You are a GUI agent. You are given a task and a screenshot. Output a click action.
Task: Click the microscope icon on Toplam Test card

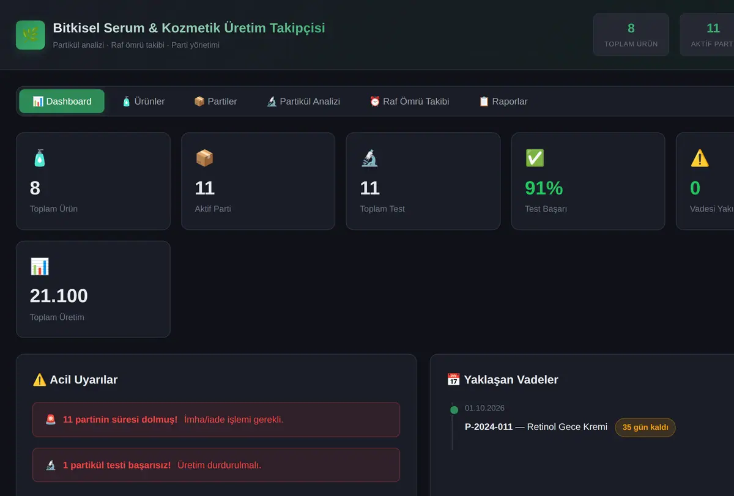[x=369, y=158]
